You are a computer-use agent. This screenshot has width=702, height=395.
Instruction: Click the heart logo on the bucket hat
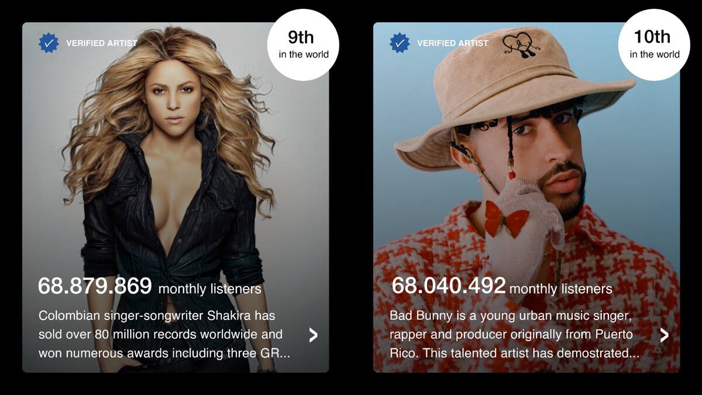click(521, 46)
